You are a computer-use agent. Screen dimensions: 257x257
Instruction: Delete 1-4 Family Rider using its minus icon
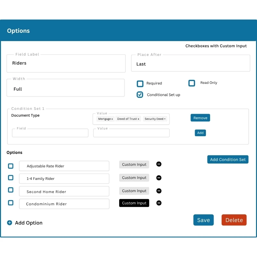click(x=159, y=178)
